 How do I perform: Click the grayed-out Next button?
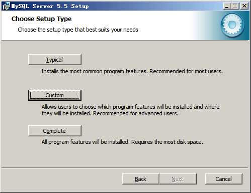point(178,179)
